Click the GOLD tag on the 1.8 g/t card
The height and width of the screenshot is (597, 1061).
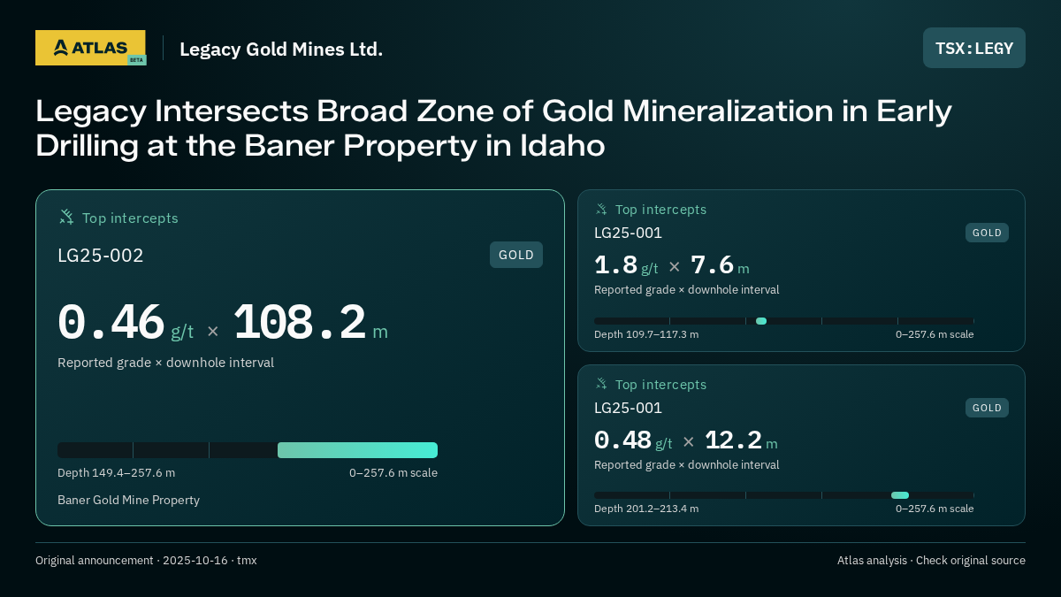point(987,233)
